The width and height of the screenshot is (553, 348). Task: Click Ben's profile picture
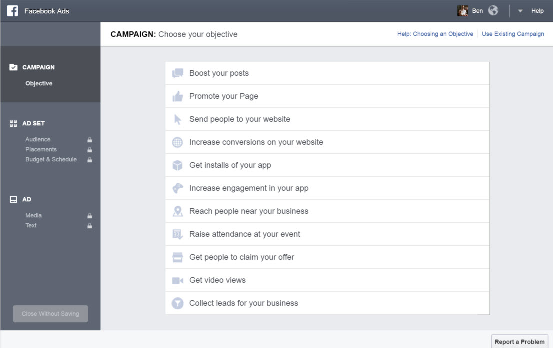463,11
